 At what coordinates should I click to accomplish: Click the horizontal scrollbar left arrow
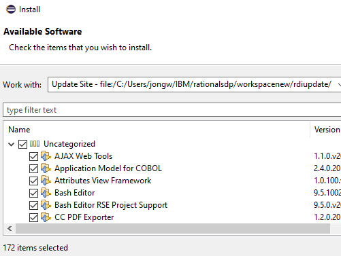[10, 228]
